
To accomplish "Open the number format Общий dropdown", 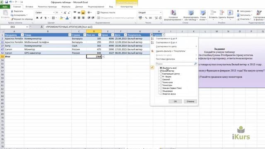I will click(x=161, y=13).
